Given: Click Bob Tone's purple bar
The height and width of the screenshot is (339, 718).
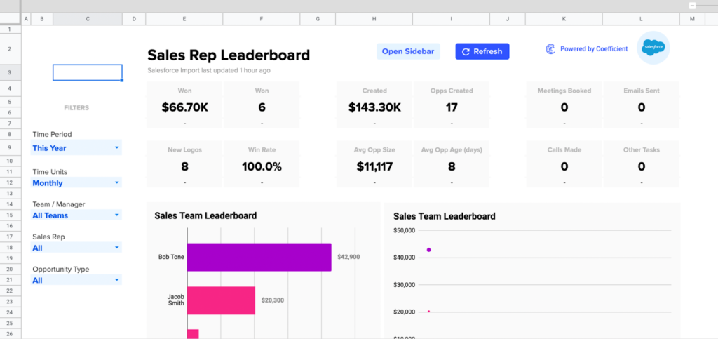Looking at the screenshot, I should pos(259,257).
